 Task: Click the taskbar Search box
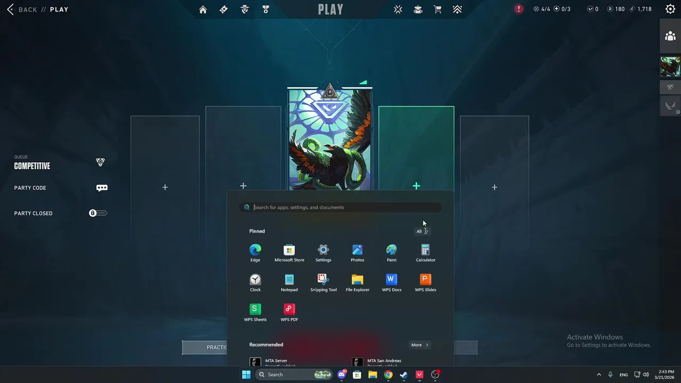(294, 374)
